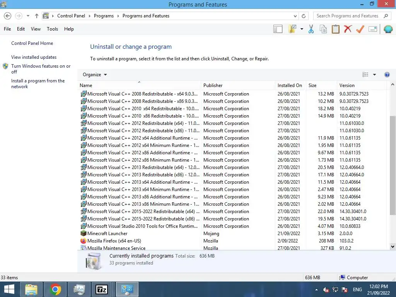The image size is (396, 297).
Task: Open the File menu
Action: (7, 29)
